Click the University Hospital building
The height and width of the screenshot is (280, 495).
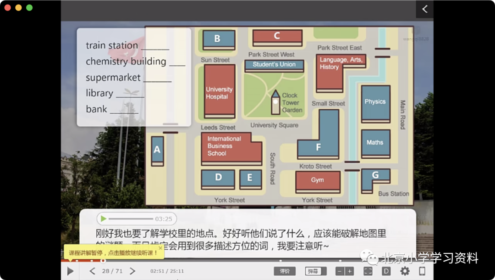(x=220, y=91)
